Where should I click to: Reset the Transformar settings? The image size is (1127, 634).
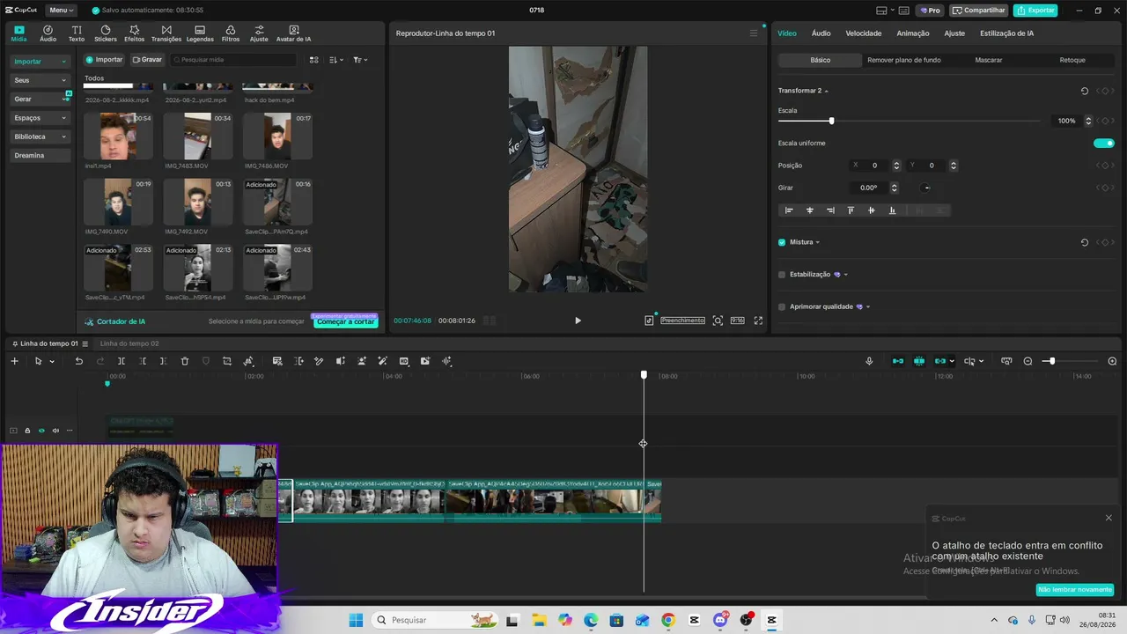coord(1084,91)
